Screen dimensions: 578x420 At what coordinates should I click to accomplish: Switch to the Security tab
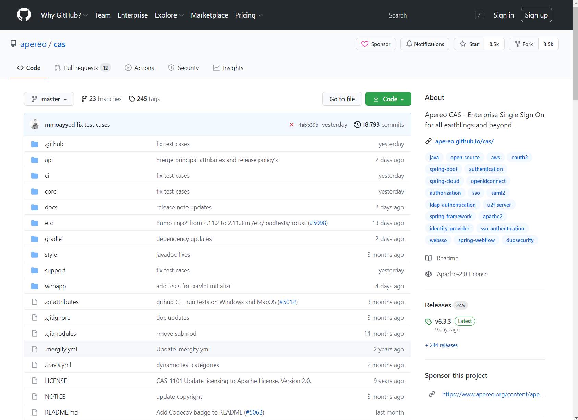coord(183,68)
